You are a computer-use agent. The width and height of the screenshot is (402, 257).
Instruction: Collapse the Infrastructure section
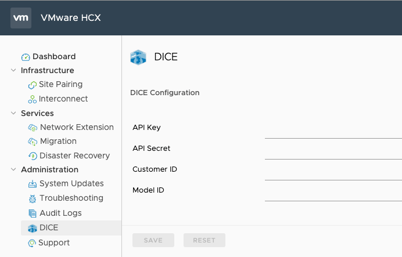pyautogui.click(x=14, y=71)
